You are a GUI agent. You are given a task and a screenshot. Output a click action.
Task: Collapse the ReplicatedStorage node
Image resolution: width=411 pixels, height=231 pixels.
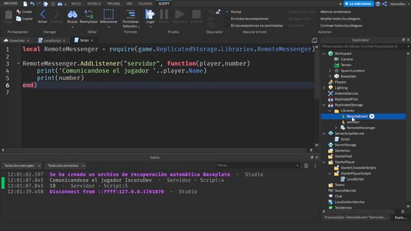click(324, 105)
